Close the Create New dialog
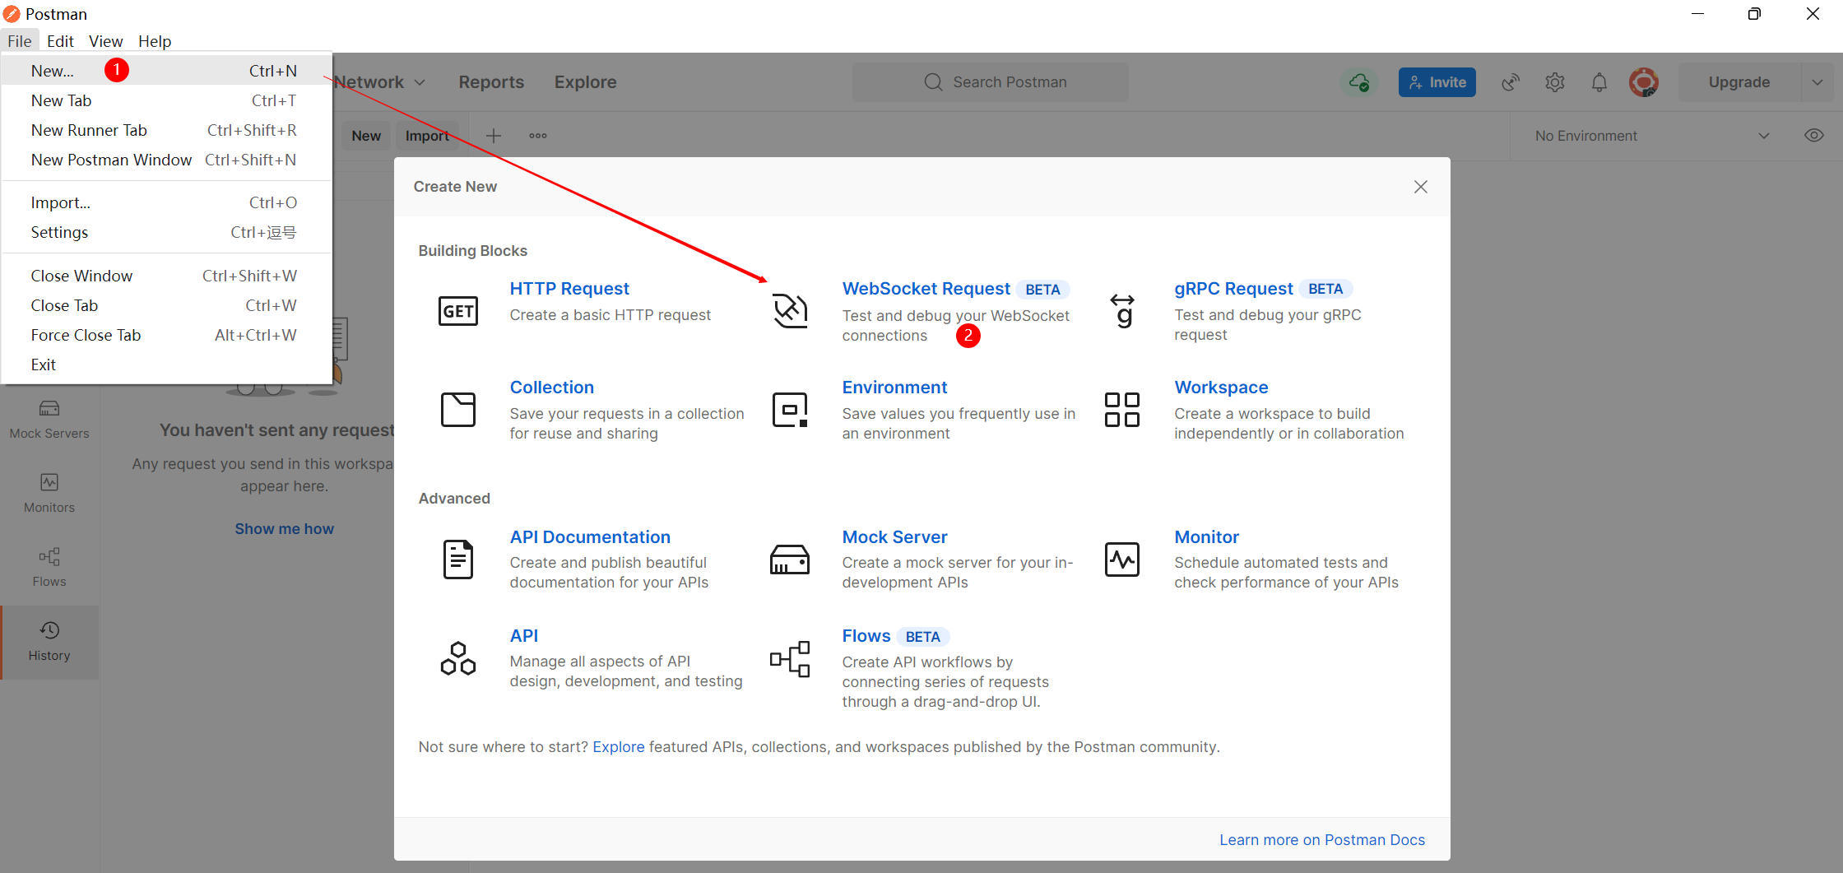This screenshot has width=1843, height=873. (1420, 187)
